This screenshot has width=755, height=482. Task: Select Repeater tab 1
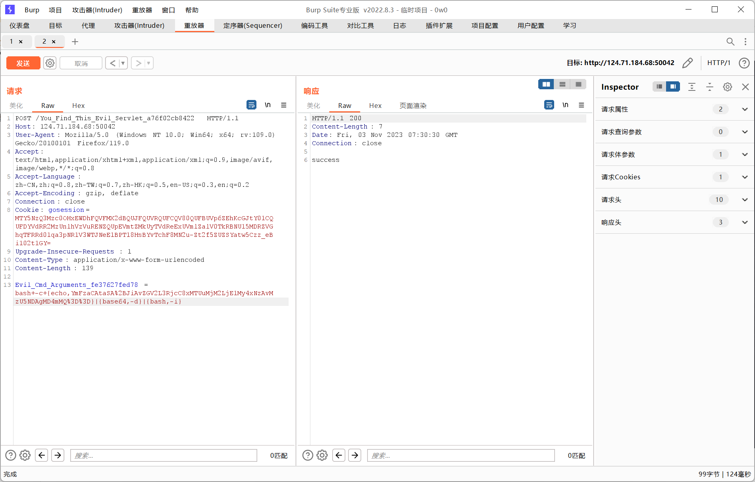[x=12, y=41]
